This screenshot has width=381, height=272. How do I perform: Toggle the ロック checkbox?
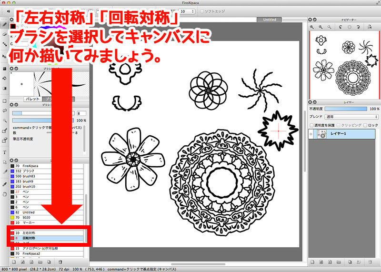(365, 125)
